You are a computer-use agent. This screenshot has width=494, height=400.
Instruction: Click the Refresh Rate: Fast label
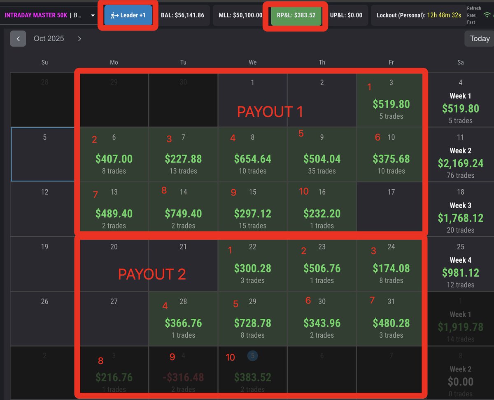(474, 15)
